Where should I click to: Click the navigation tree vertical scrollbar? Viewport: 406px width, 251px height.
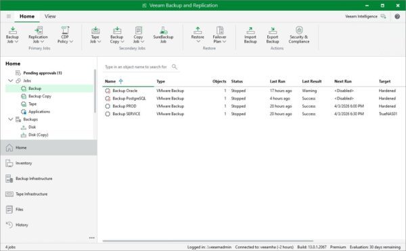click(x=95, y=91)
